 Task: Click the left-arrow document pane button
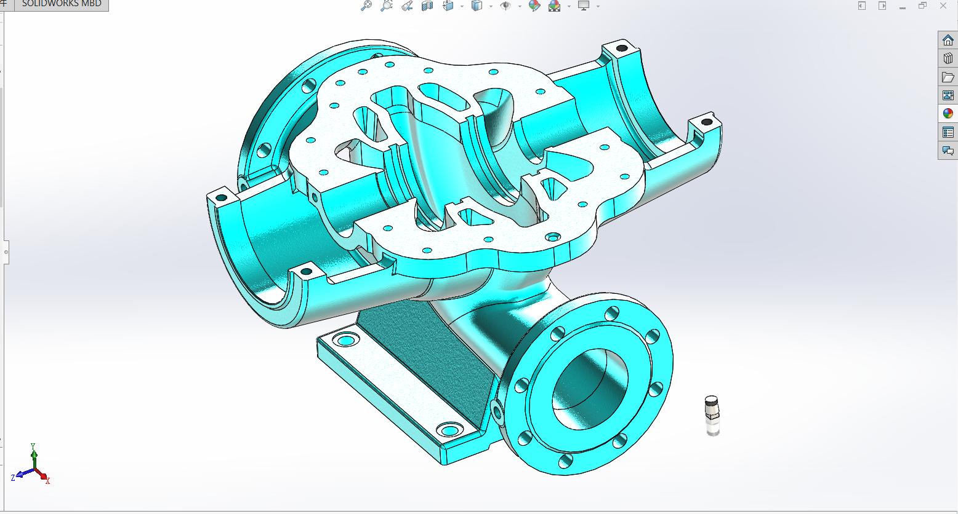click(862, 6)
